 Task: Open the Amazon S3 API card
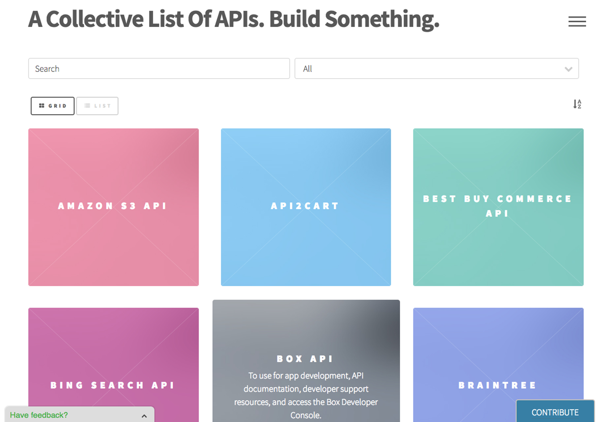coord(113,207)
